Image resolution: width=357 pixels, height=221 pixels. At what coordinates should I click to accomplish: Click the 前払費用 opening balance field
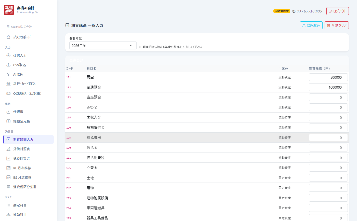[328, 138]
